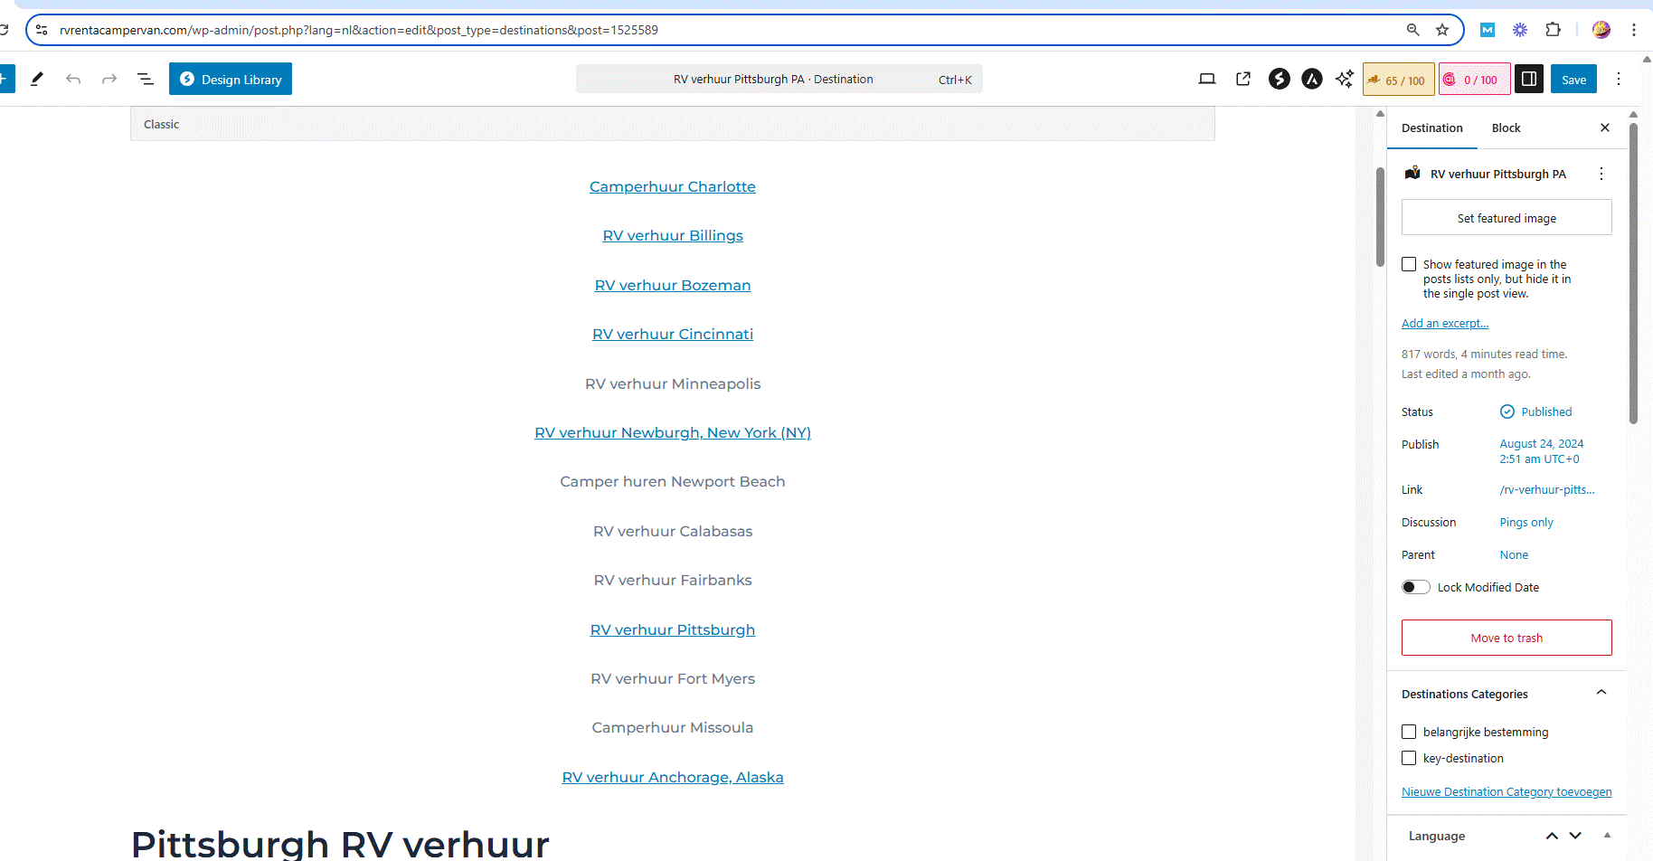
Task: Undo the last change
Action: tap(73, 79)
